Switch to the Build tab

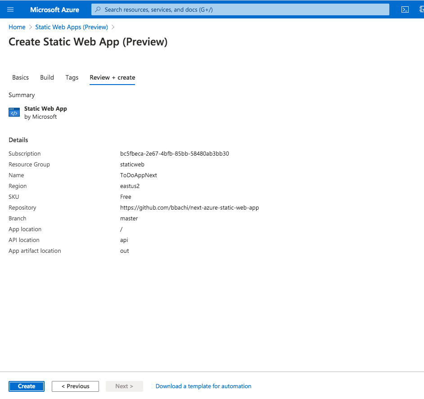pyautogui.click(x=47, y=77)
